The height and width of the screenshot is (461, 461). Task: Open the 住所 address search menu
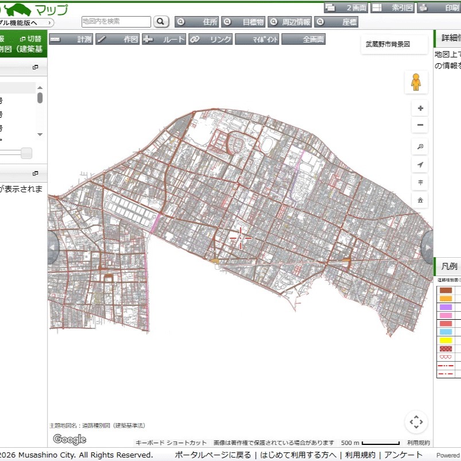pos(197,22)
